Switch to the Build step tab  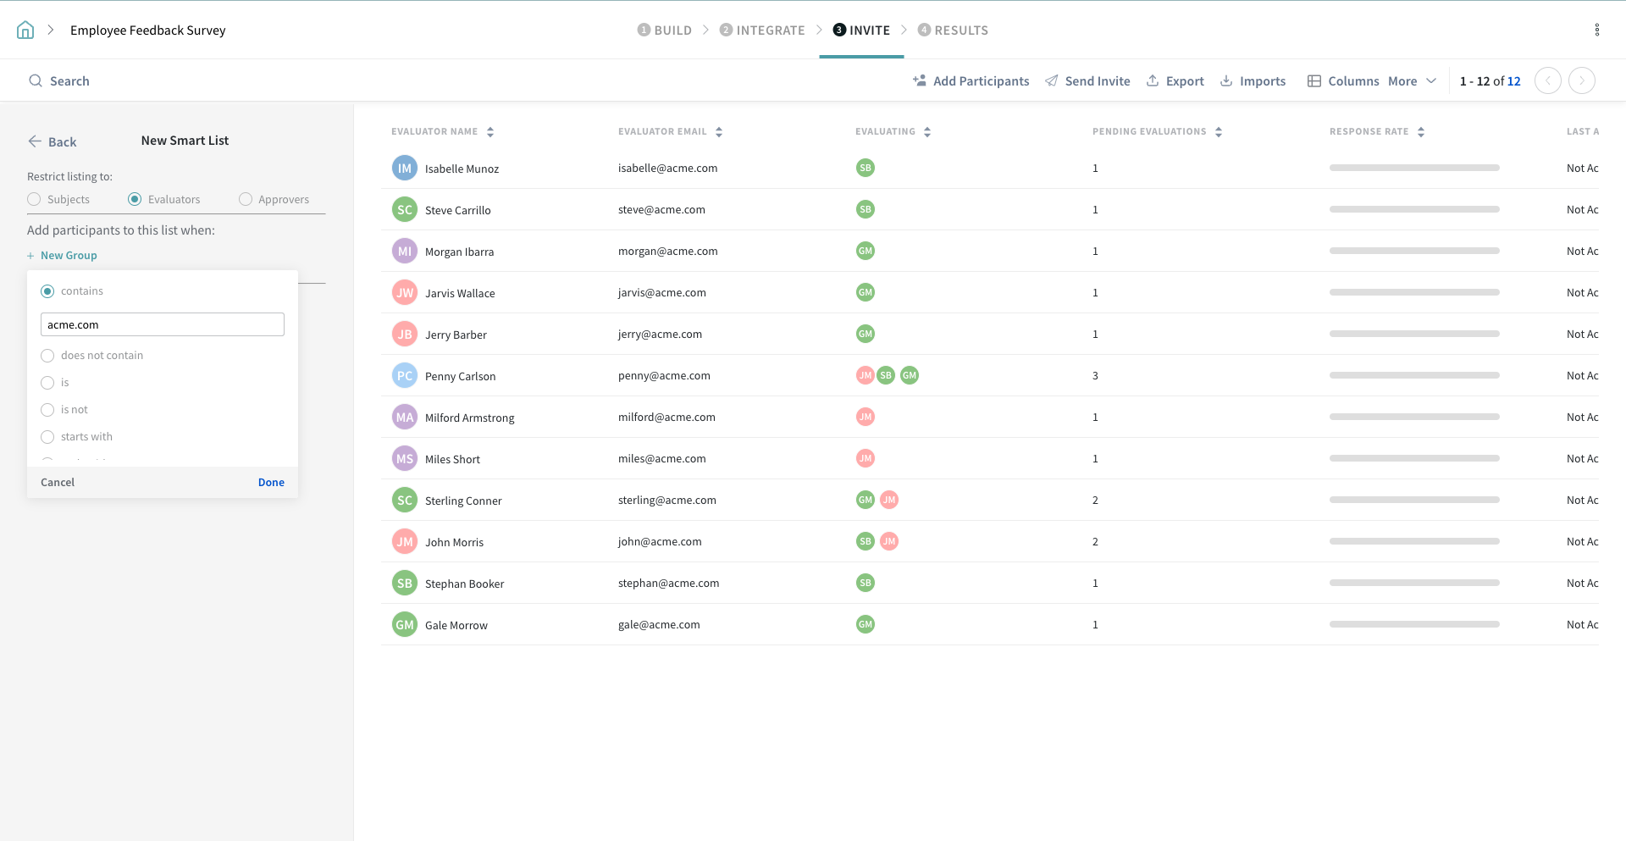click(x=665, y=30)
